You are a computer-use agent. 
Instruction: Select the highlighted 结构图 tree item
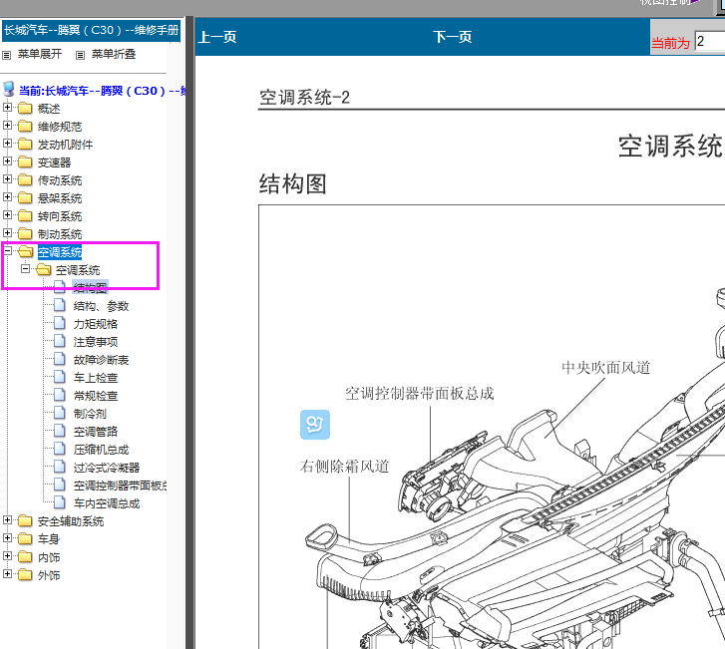(x=90, y=288)
